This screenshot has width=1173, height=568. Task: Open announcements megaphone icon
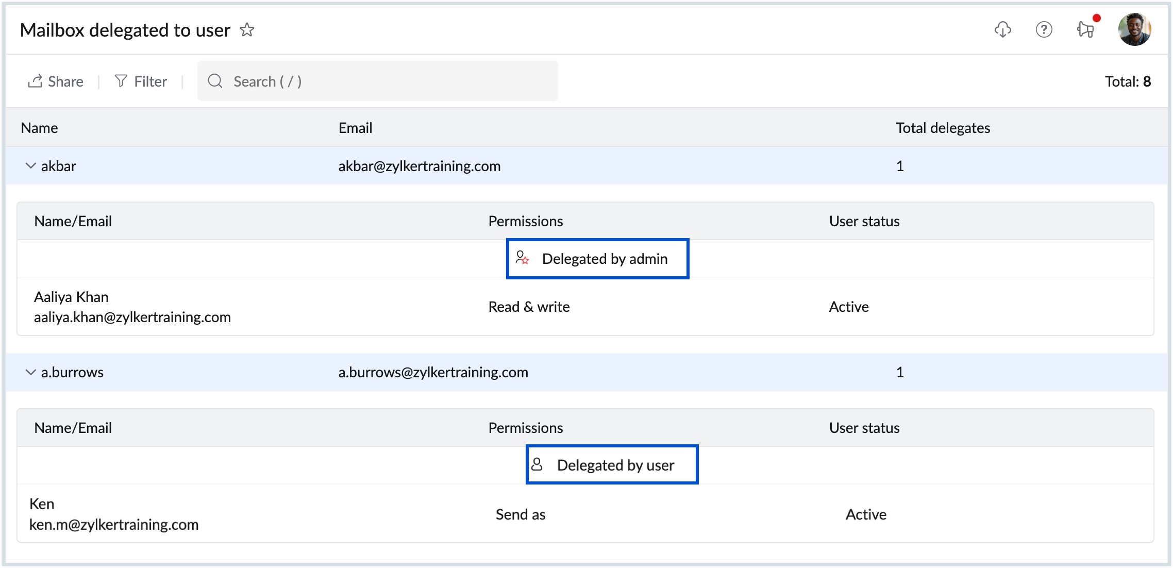pyautogui.click(x=1086, y=29)
